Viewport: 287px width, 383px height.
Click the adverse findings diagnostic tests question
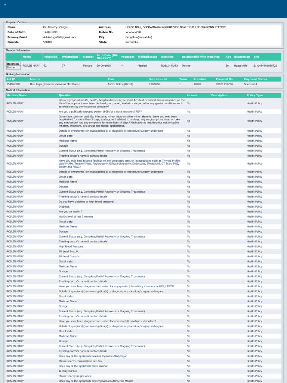pyautogui.click(x=120, y=164)
